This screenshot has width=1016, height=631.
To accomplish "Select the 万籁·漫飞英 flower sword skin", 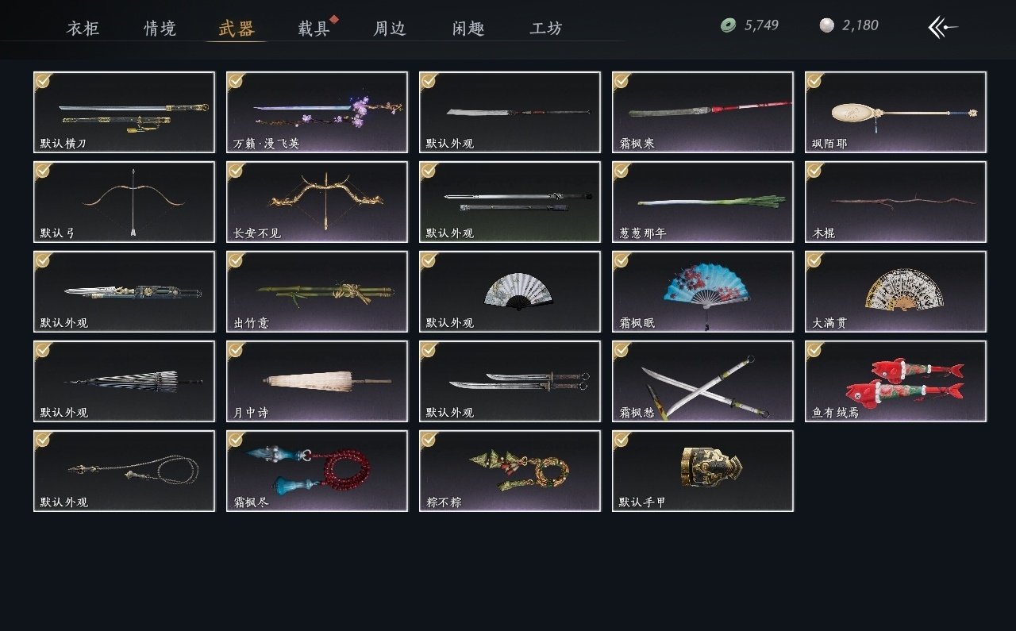I will pos(317,112).
